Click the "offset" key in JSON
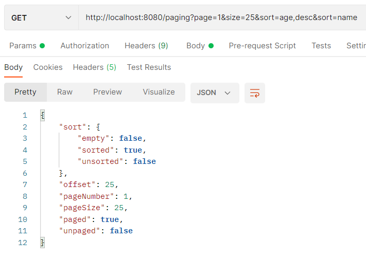366x260 pixels. (77, 185)
